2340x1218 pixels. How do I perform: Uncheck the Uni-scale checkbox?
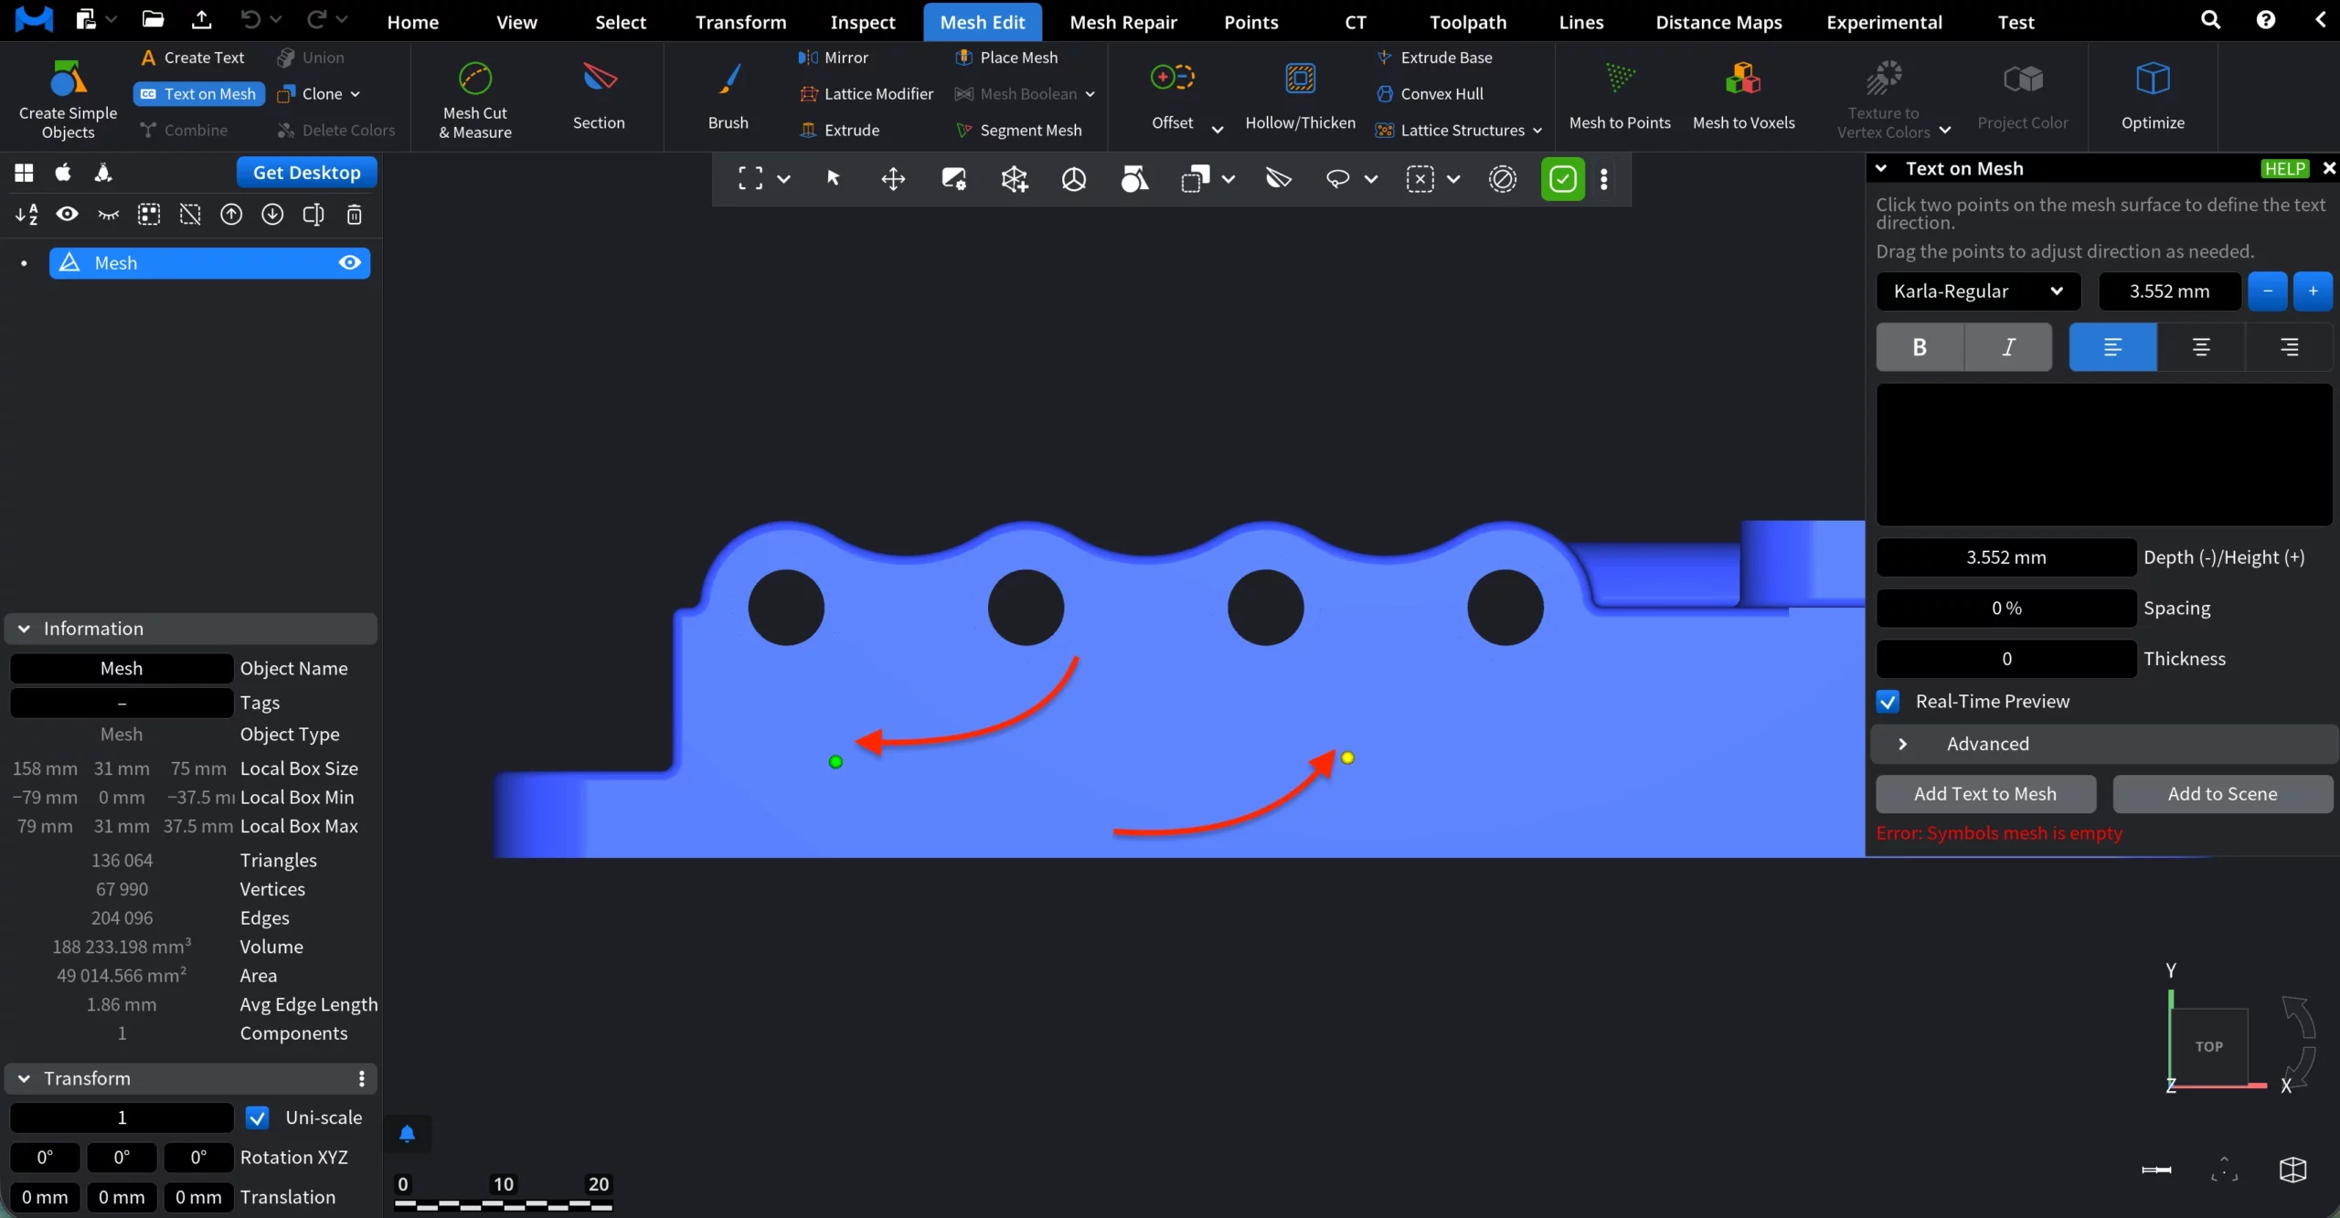coord(258,1117)
